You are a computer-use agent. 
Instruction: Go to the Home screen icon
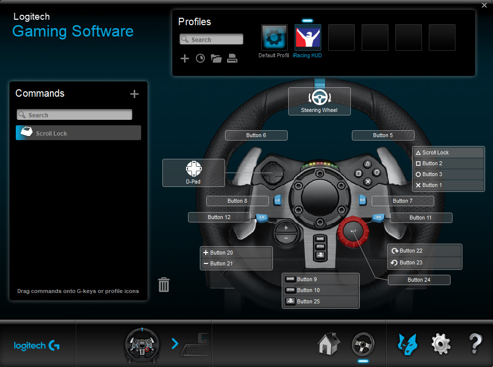coord(329,343)
